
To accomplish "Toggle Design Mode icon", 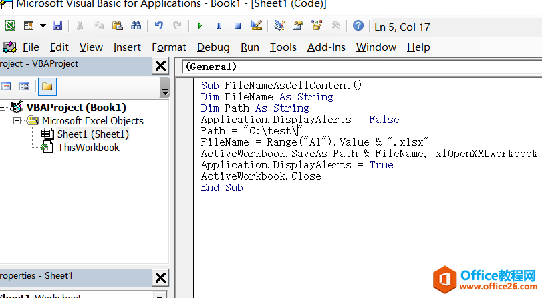I will point(256,26).
